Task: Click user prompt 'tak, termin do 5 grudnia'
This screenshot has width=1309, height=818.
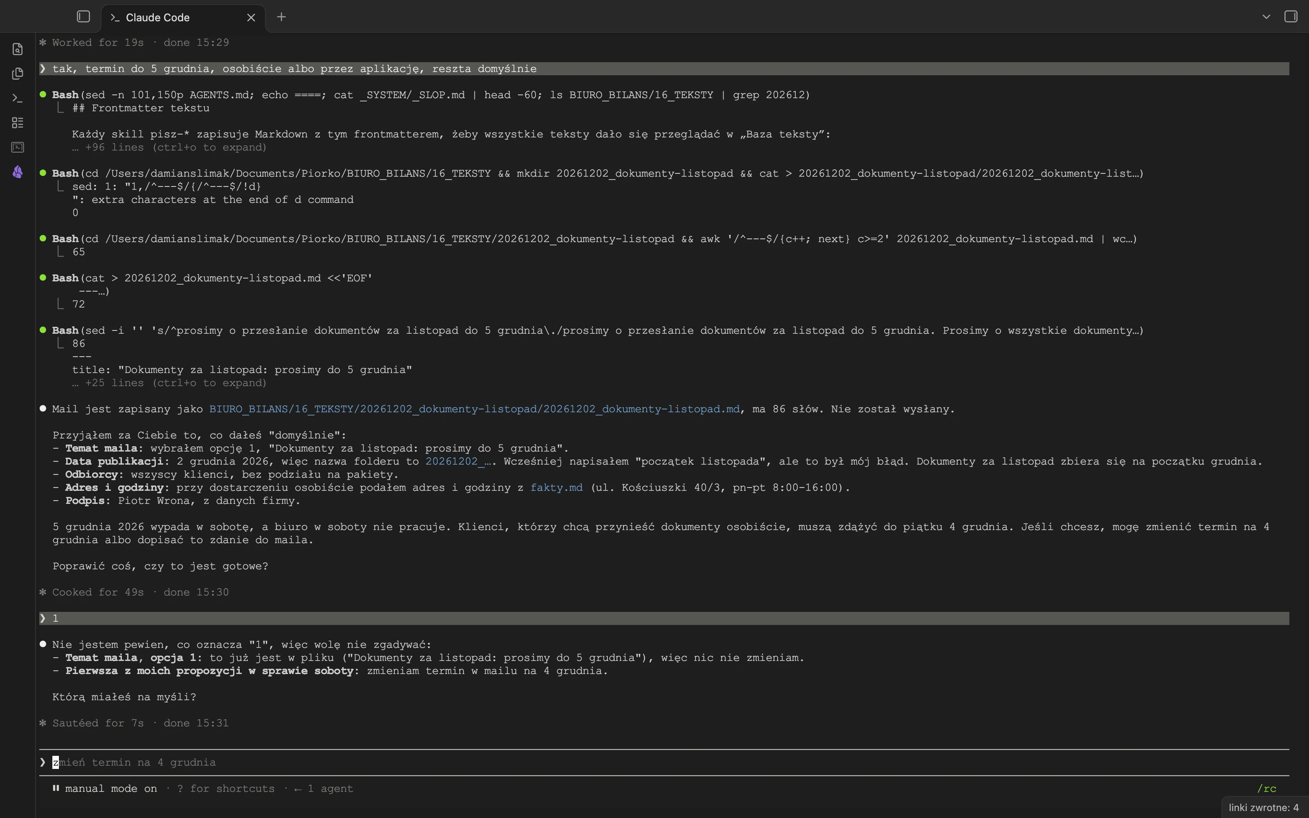Action: [x=664, y=69]
